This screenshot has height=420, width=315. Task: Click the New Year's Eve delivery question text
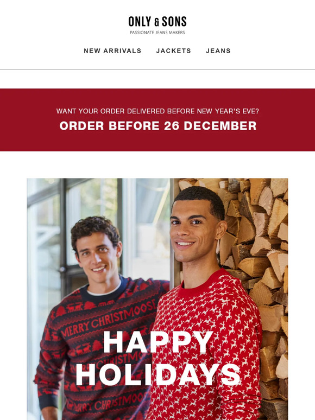[x=157, y=111]
